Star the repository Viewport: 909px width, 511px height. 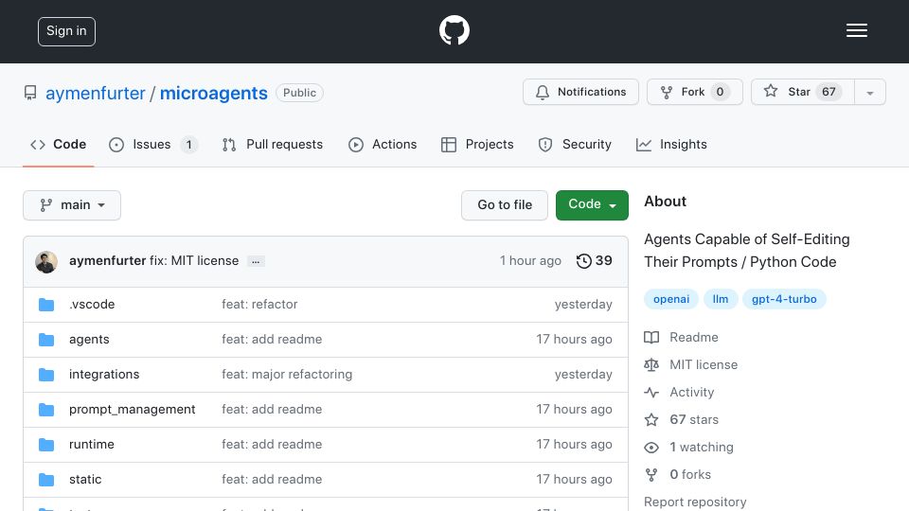(802, 92)
